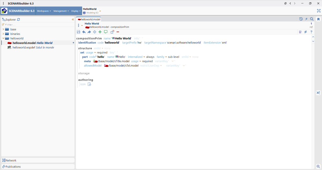The height and width of the screenshot is (170, 322).
Task: Save the helloworld.model item
Action: pyautogui.click(x=78, y=32)
